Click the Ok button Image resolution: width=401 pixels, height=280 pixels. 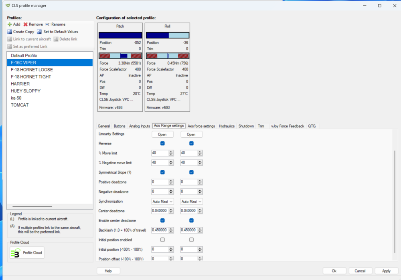(x=334, y=271)
